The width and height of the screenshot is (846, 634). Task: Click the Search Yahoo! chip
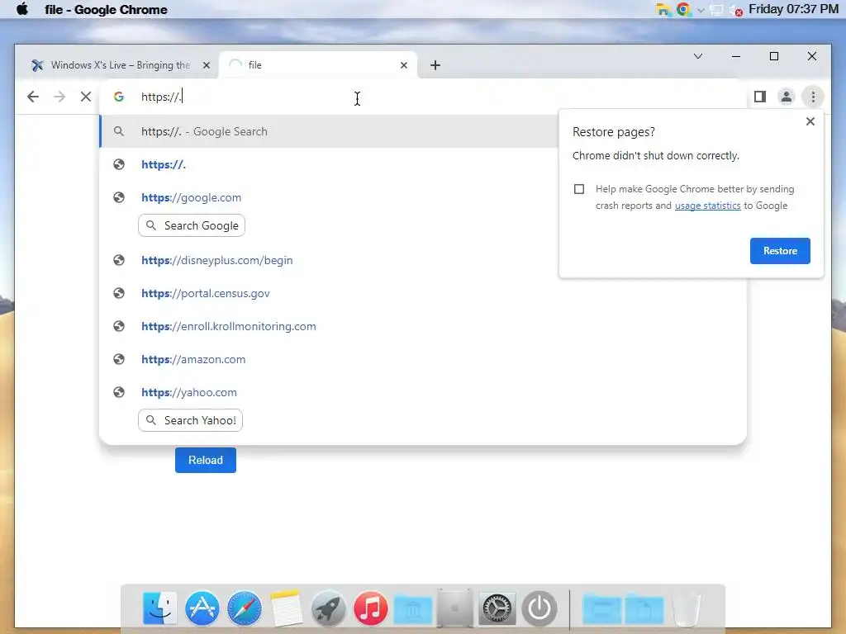[191, 420]
